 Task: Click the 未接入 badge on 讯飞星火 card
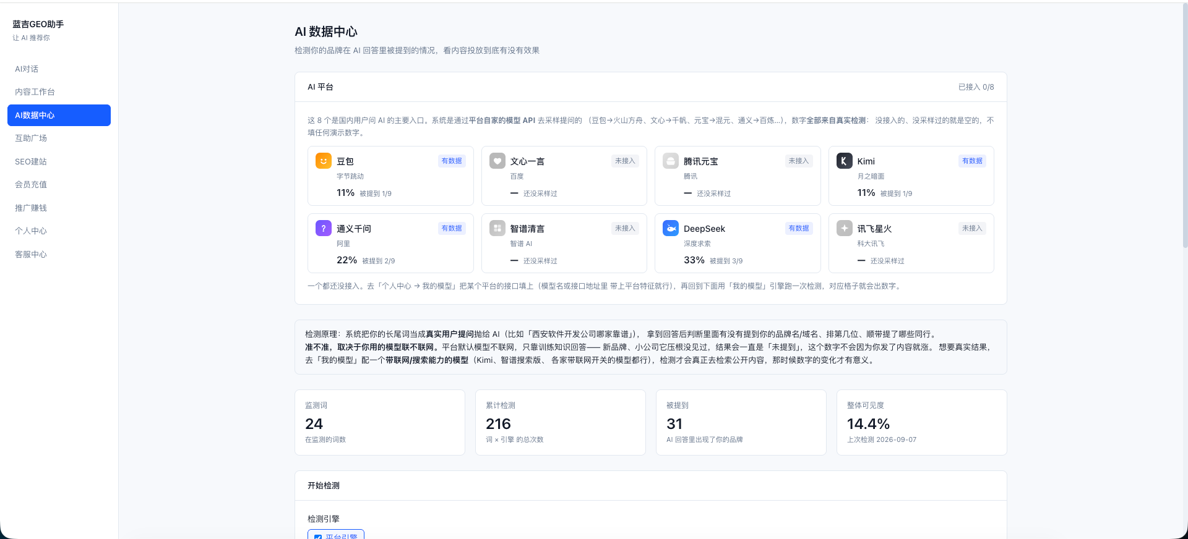pos(972,228)
